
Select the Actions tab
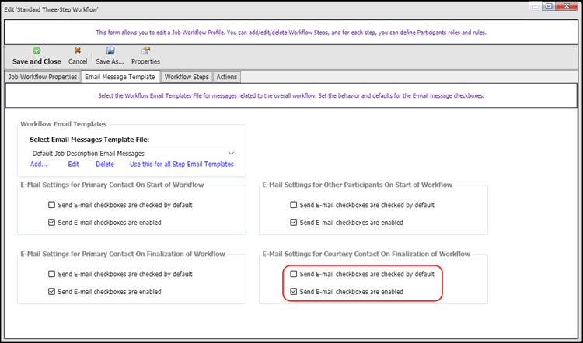(x=227, y=77)
